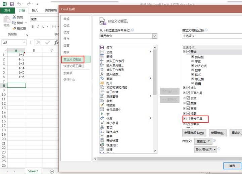Collapse the 开始 tree node
The height and width of the screenshot is (174, 242).
tap(184, 51)
